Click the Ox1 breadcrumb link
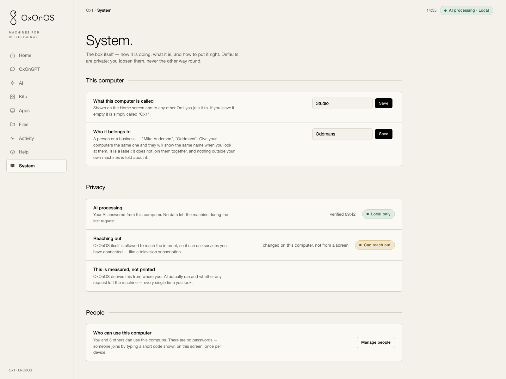 pos(89,10)
